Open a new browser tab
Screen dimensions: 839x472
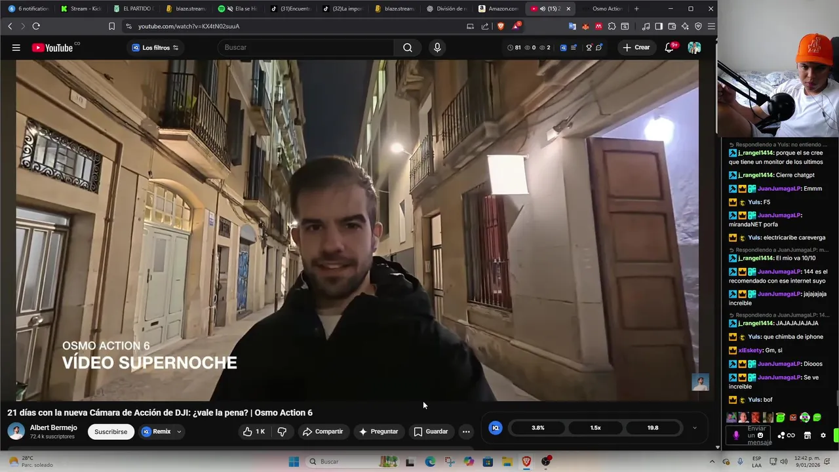tap(636, 9)
